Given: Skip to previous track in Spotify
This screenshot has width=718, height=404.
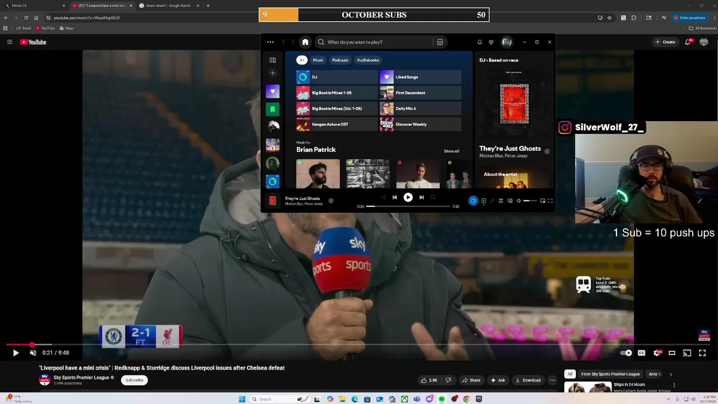Looking at the screenshot, I should [x=394, y=198].
